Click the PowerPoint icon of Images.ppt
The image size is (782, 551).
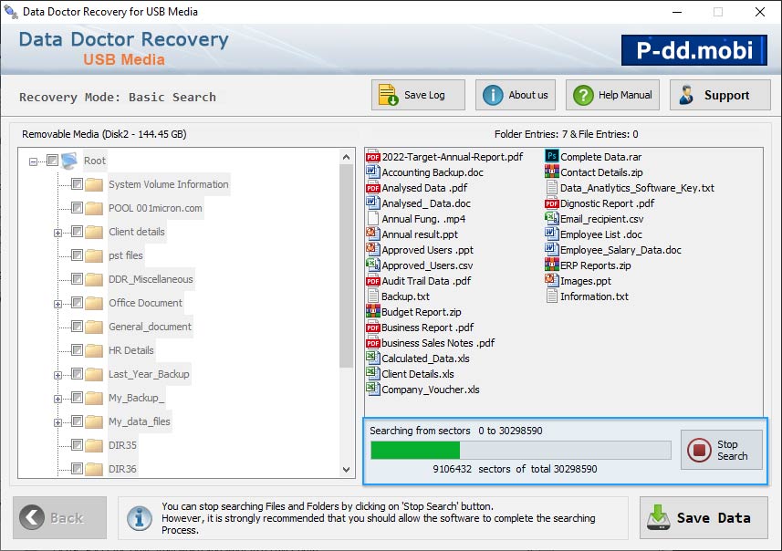pos(551,281)
